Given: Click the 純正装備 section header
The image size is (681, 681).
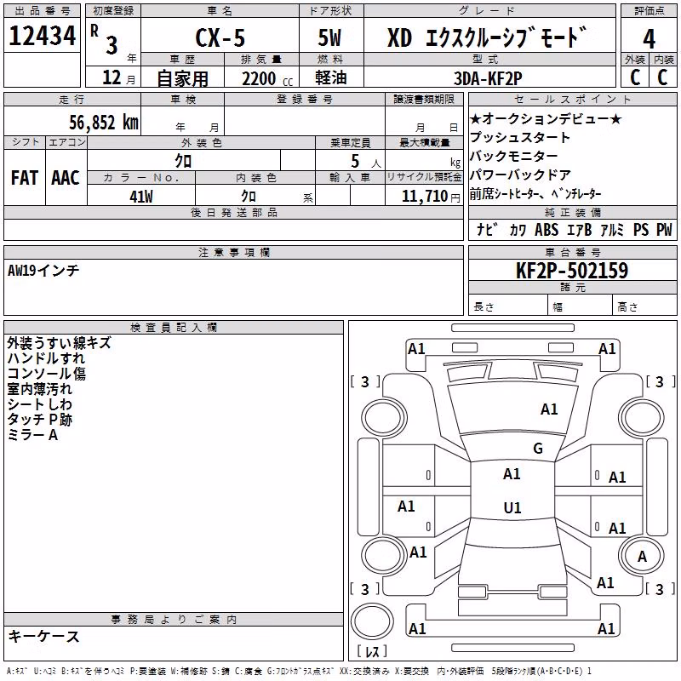Looking at the screenshot, I should pyautogui.click(x=572, y=212).
